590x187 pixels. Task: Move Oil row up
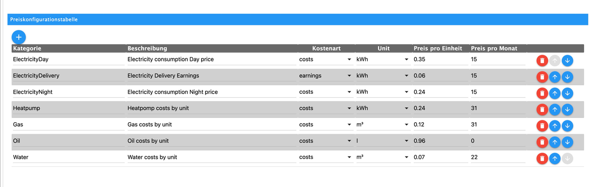[x=555, y=142]
